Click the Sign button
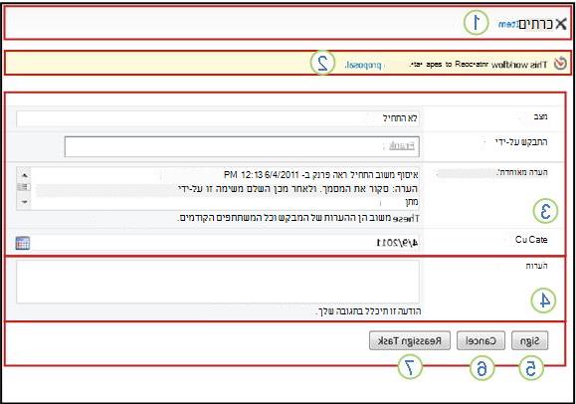Screen dimensions: 576x404 529,340
